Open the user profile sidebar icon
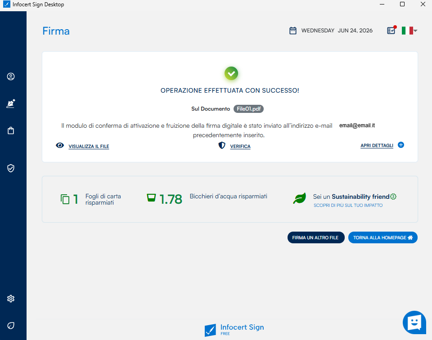The width and height of the screenshot is (432, 340). [11, 76]
